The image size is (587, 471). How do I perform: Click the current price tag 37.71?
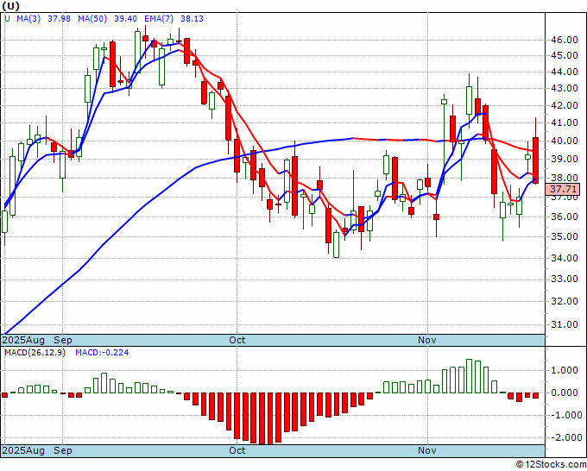click(563, 189)
